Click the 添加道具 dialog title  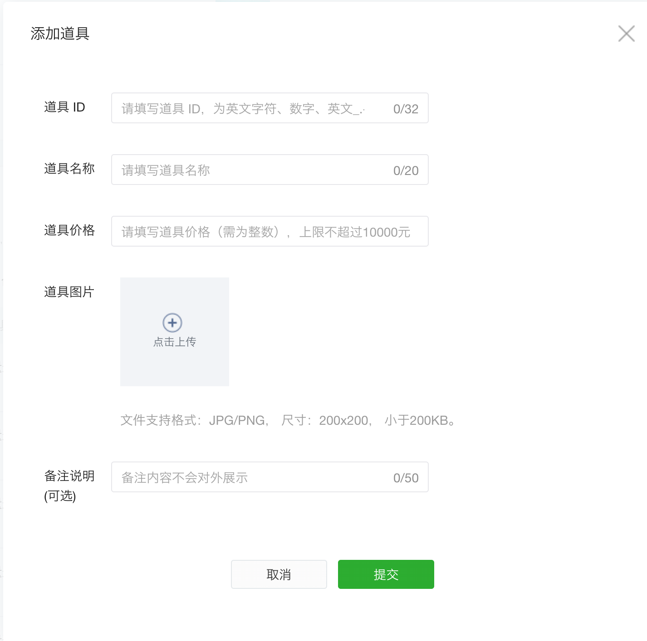(60, 34)
